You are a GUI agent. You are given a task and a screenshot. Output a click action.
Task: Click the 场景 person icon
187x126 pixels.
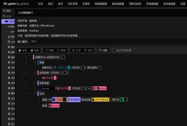tap(4, 11)
